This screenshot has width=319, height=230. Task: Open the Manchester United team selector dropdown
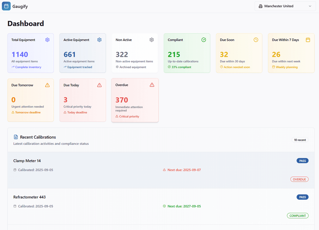coord(285,6)
